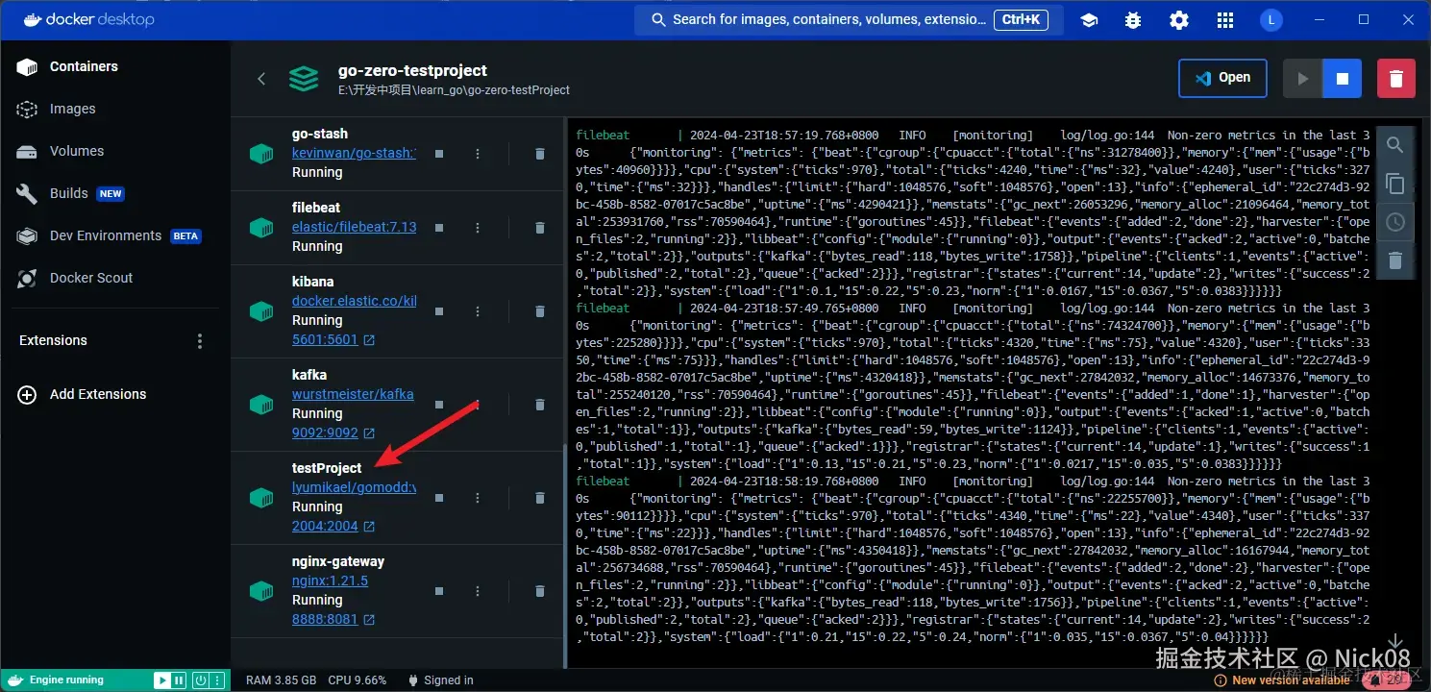The width and height of the screenshot is (1431, 692).
Task: Open the user account avatar L
Action: click(x=1271, y=20)
